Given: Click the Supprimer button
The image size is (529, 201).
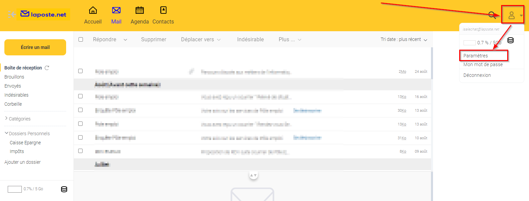Looking at the screenshot, I should 154,40.
